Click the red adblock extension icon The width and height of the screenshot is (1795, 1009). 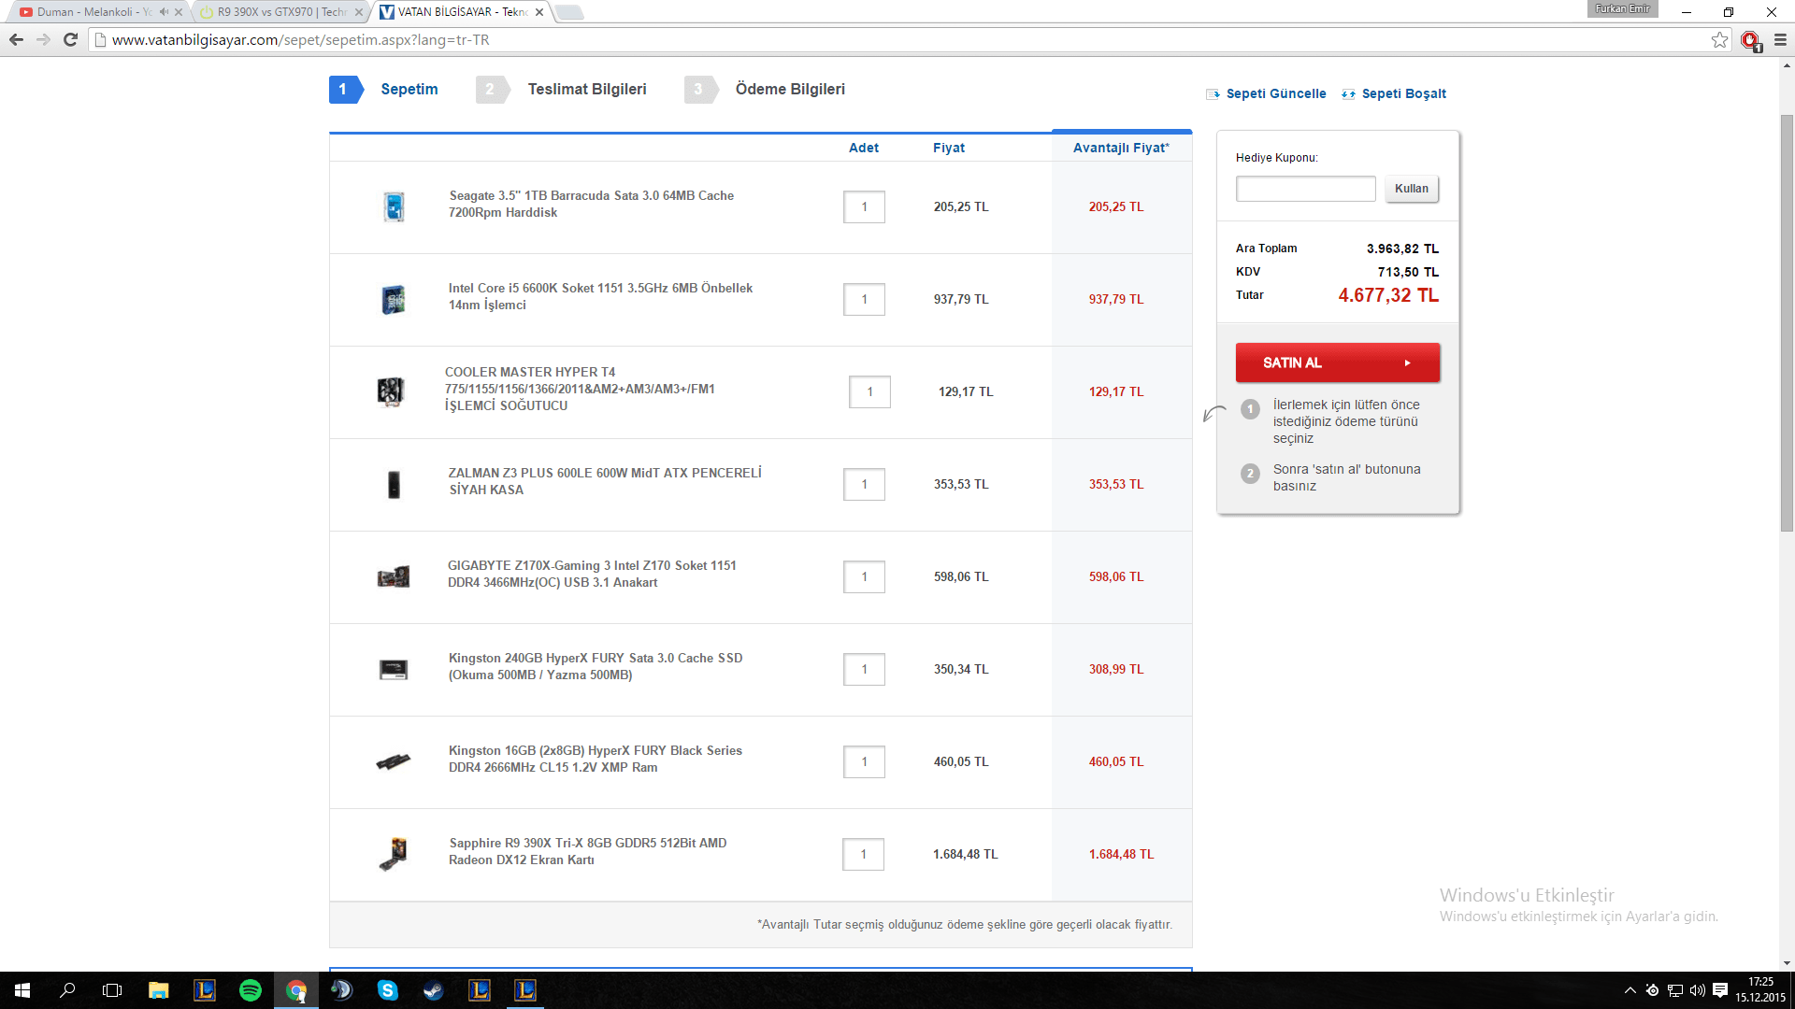click(1750, 40)
